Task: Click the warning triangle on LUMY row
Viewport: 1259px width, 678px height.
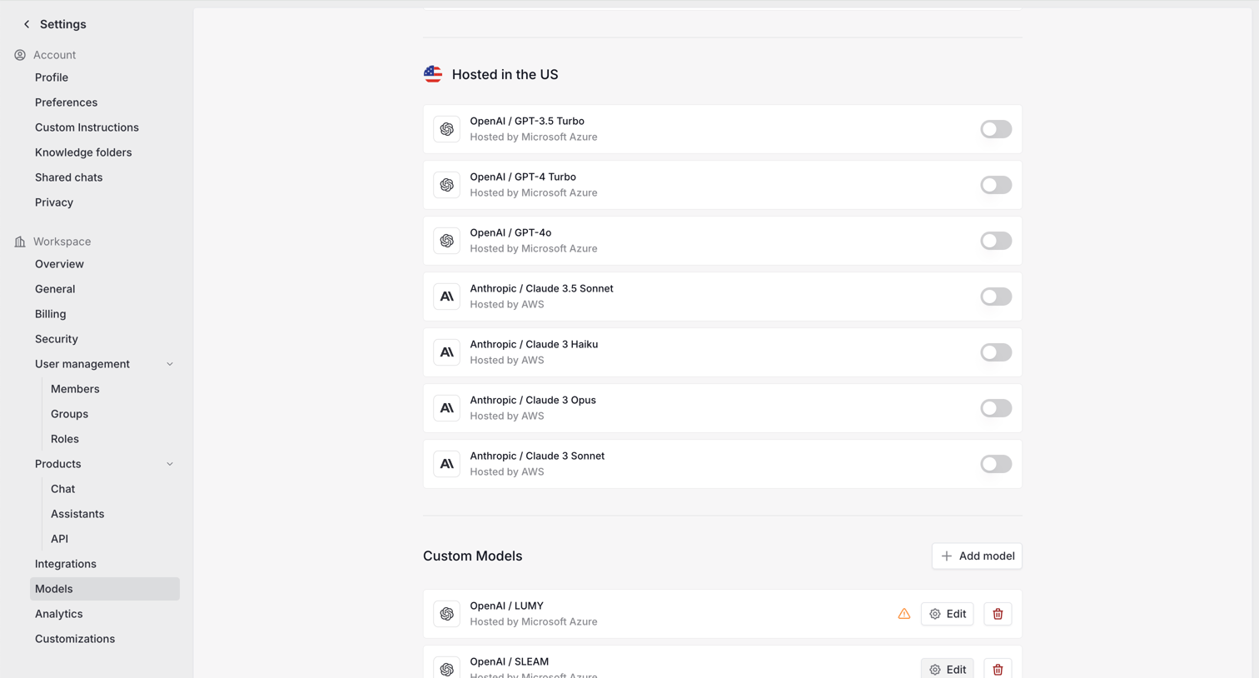Action: click(904, 614)
